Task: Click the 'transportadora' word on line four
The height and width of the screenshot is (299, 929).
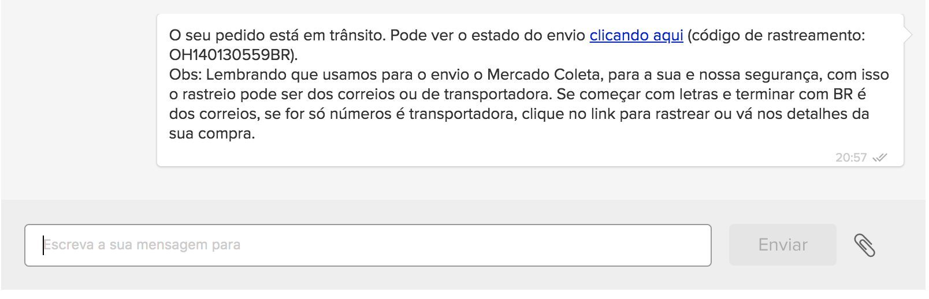Action: 498,94
